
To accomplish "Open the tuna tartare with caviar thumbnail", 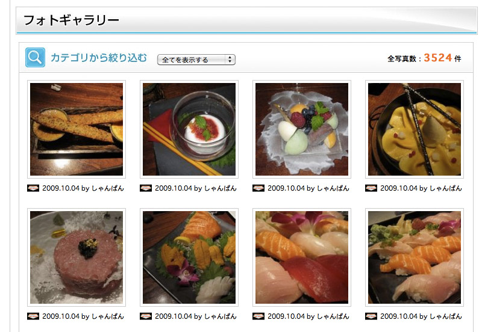I will coord(77,257).
